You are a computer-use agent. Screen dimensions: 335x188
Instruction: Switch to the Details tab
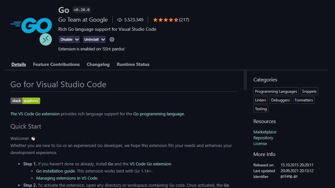18,64
